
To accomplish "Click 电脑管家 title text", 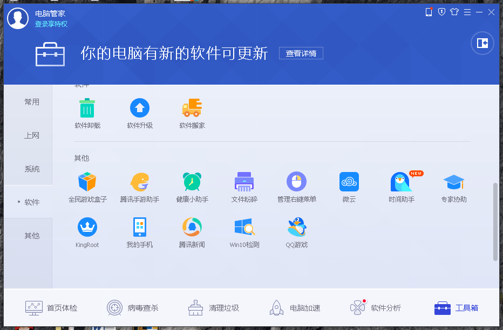I will (50, 13).
